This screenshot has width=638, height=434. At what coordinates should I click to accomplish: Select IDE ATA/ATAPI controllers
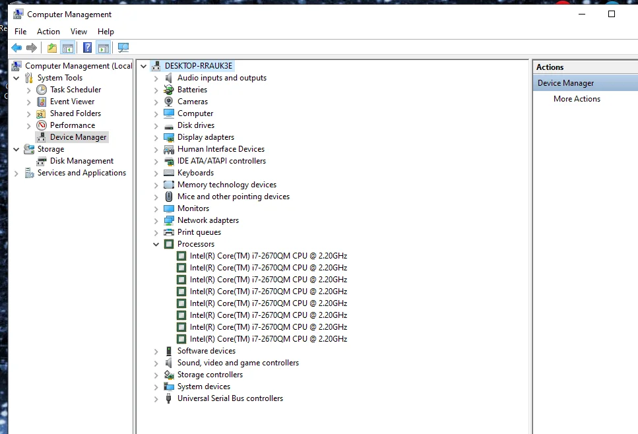[x=221, y=161]
